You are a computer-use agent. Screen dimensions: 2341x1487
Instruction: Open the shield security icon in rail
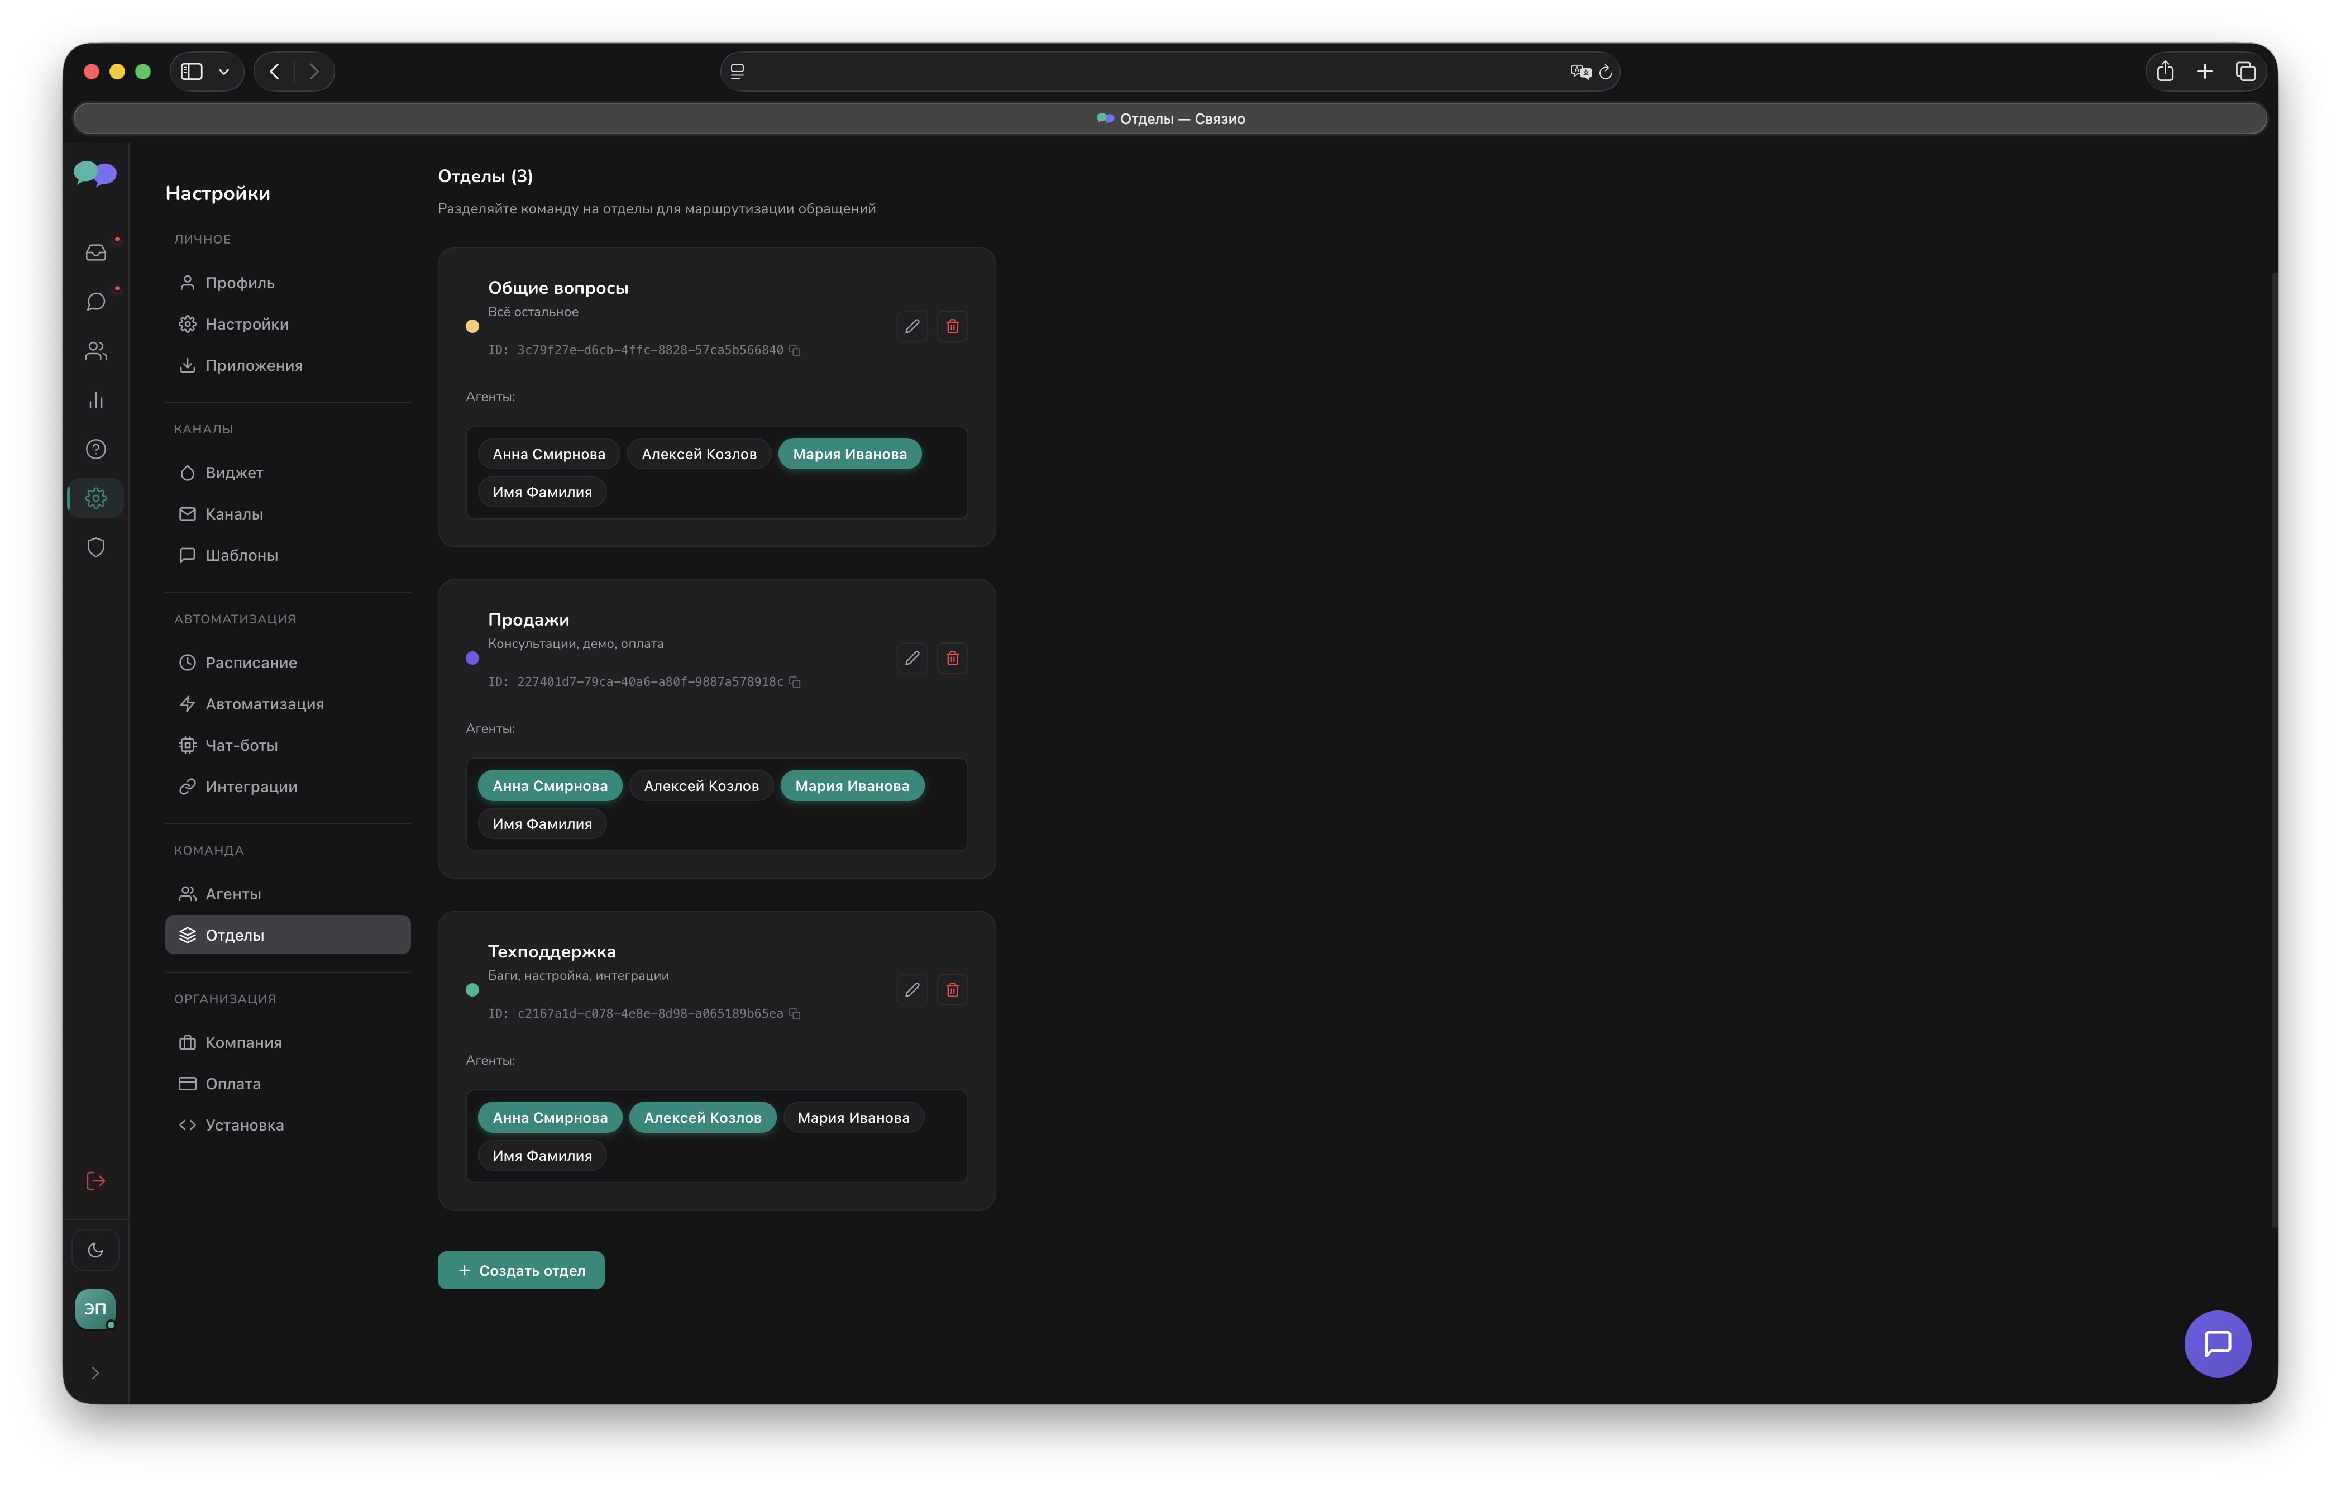[95, 547]
